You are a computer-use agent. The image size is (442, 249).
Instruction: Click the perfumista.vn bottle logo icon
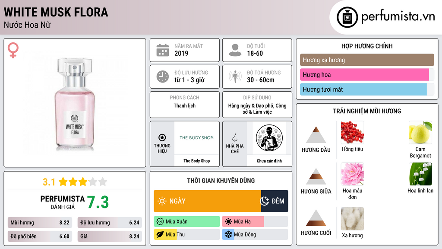pos(347,17)
